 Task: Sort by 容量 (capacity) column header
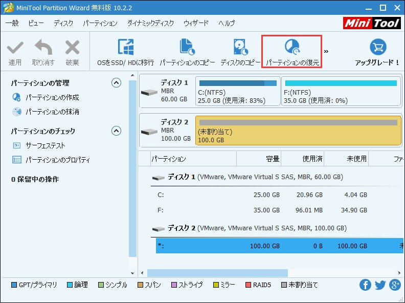[259, 159]
